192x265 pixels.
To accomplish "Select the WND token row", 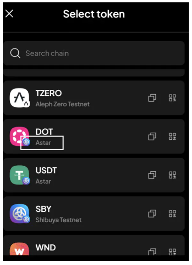I will pos(94,245).
